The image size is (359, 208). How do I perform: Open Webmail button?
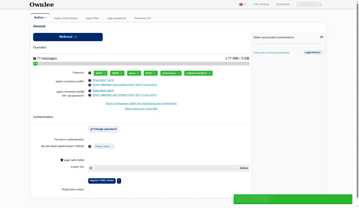click(x=68, y=37)
